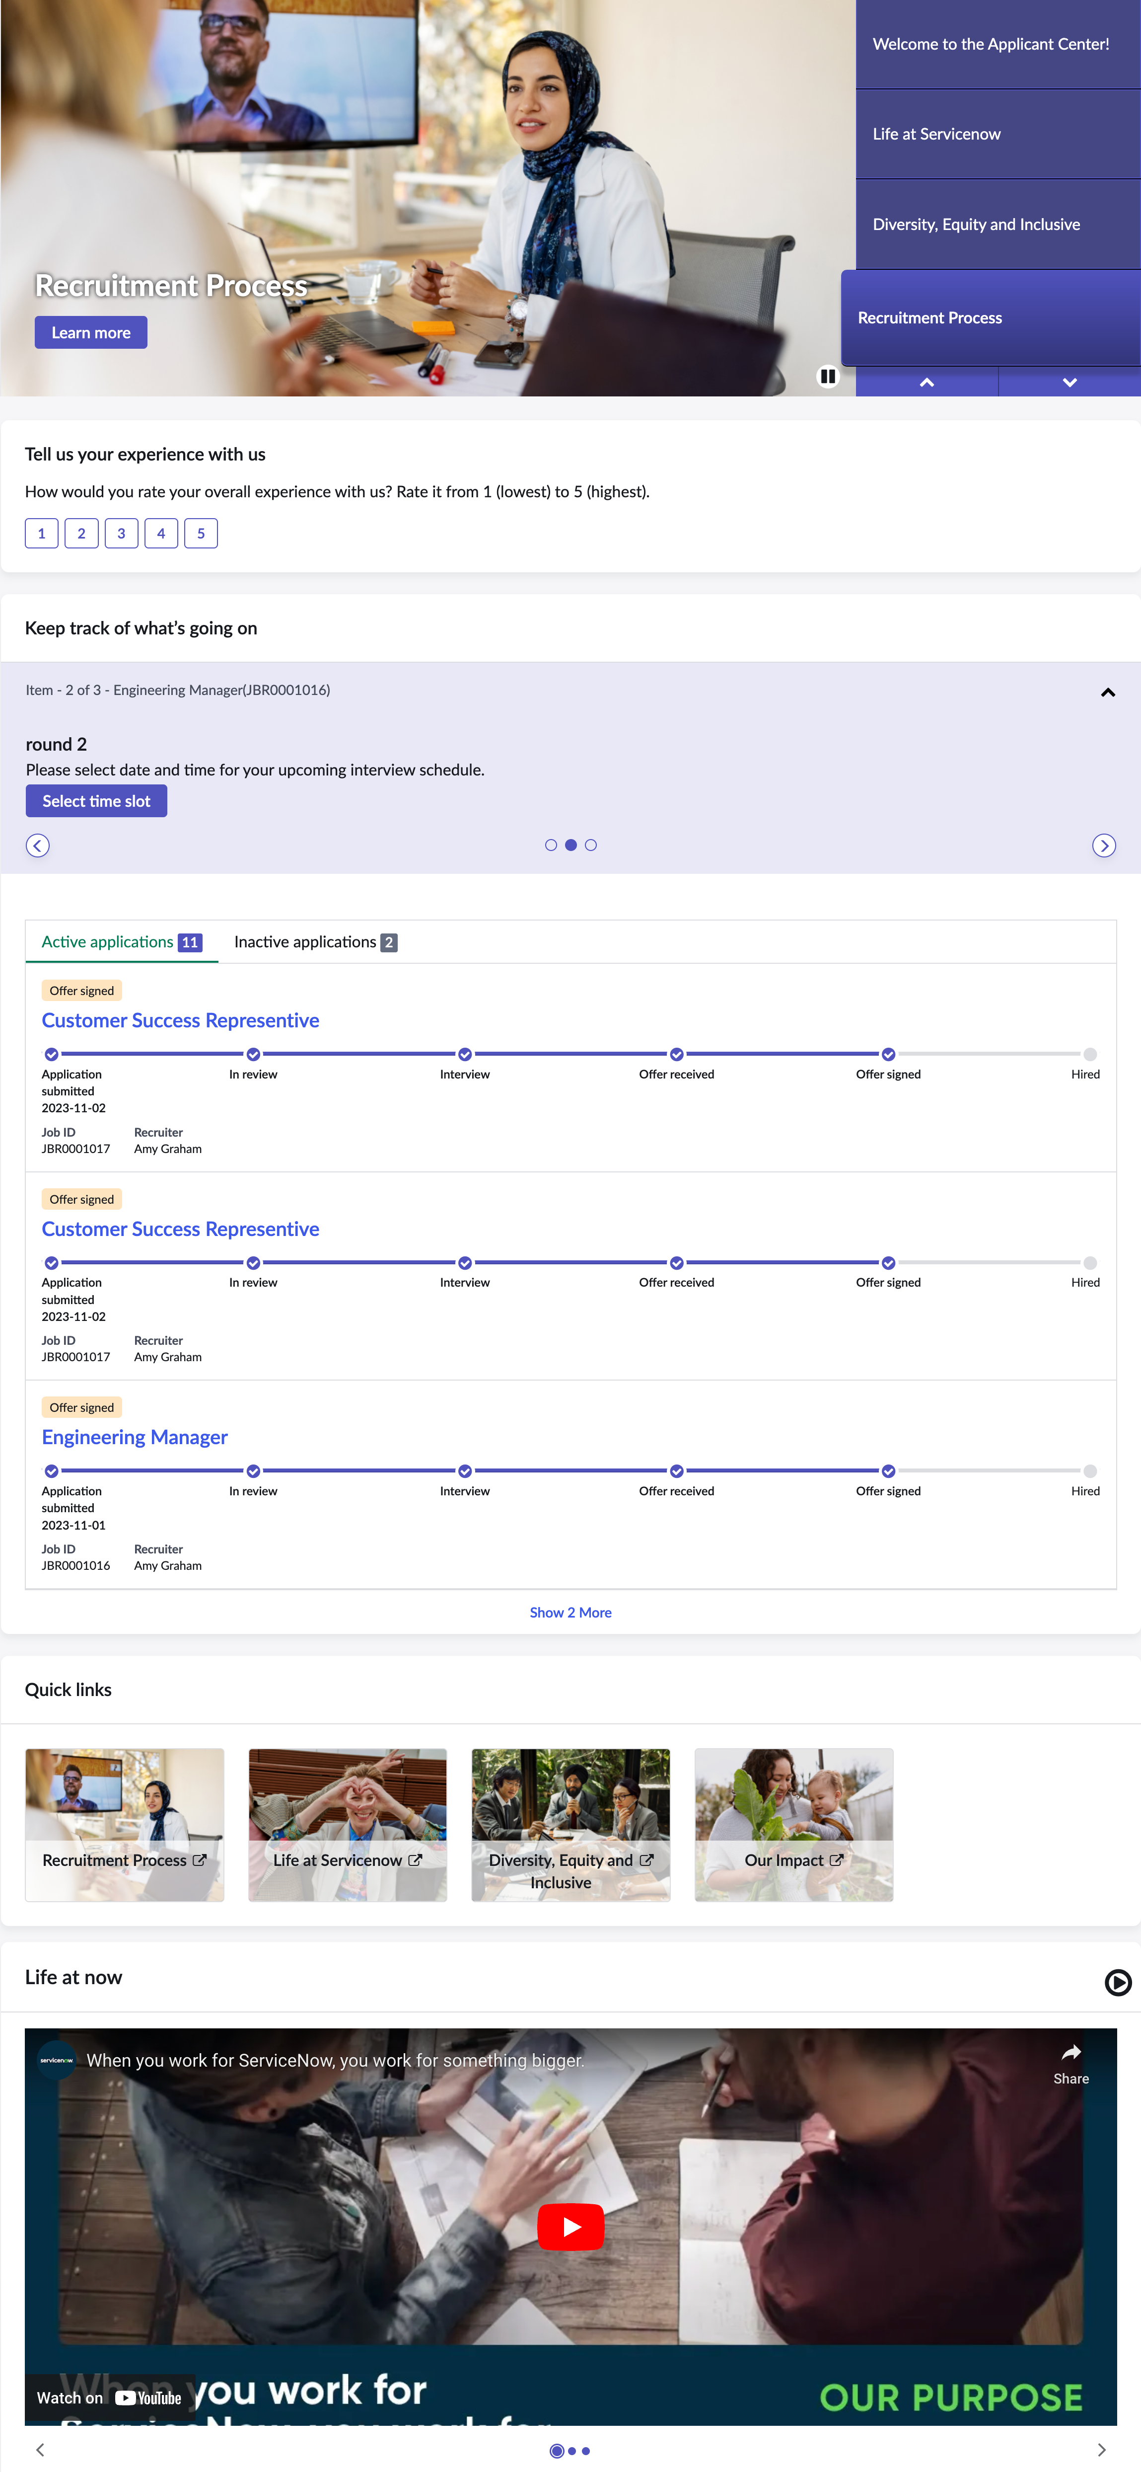The image size is (1141, 2472).
Task: Go to the previous tracked item with the left arrow
Action: coord(37,846)
